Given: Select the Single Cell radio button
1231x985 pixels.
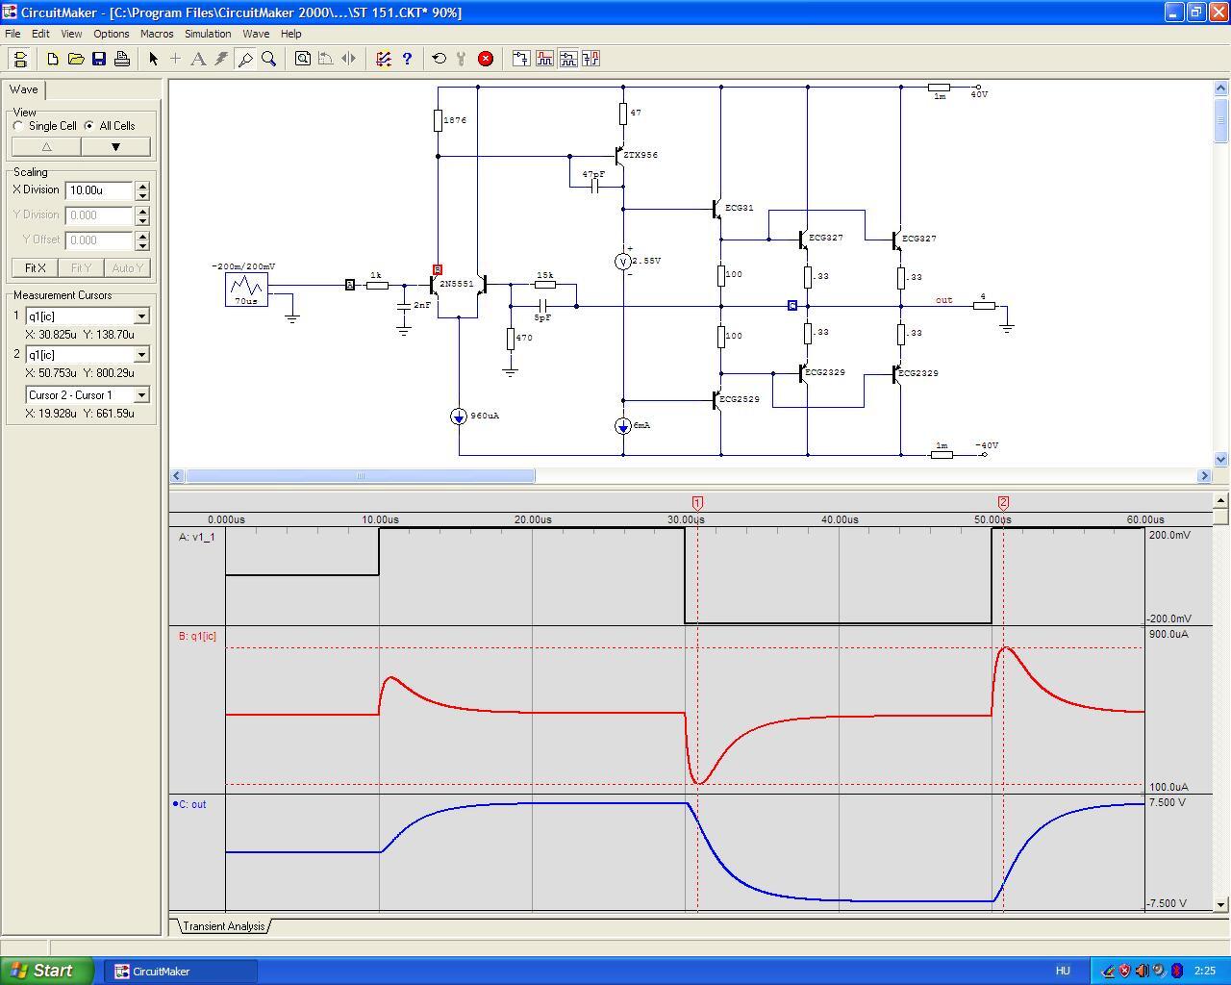Looking at the screenshot, I should pyautogui.click(x=18, y=126).
